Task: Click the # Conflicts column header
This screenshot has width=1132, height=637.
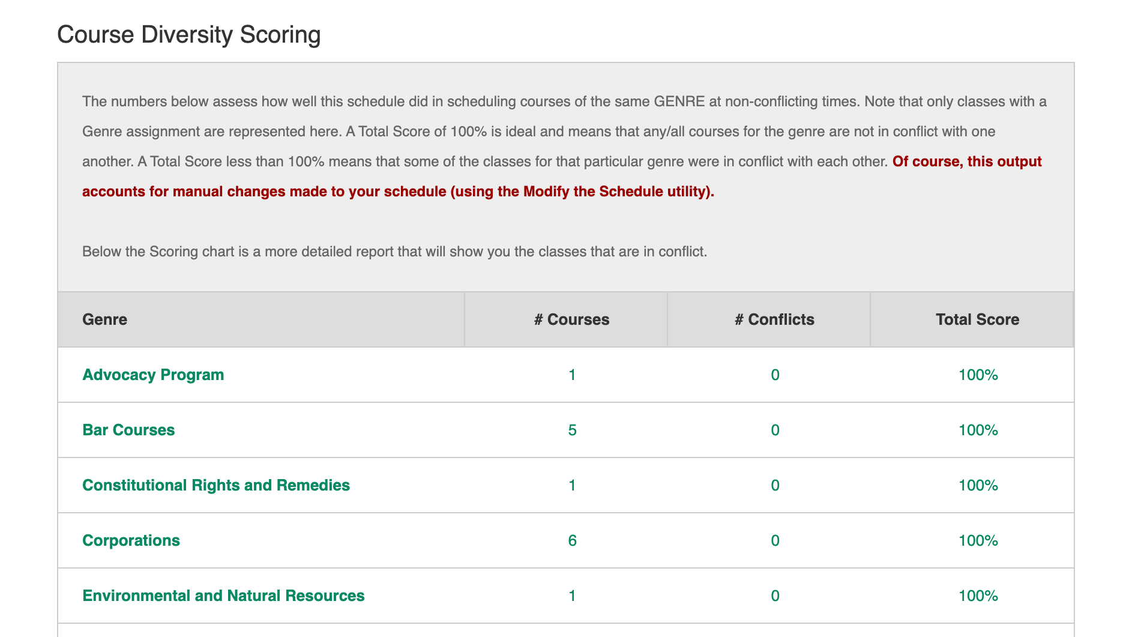Action: (774, 319)
